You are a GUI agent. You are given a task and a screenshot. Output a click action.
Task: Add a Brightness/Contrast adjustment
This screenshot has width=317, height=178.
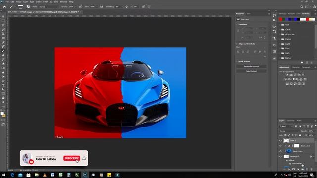[287, 75]
